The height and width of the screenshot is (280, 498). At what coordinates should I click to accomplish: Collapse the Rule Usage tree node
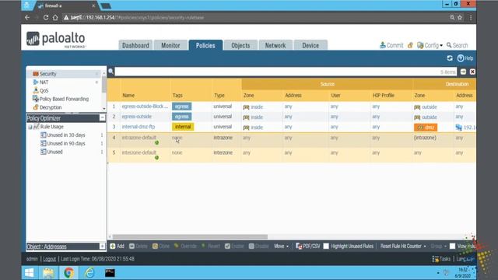(x=30, y=127)
